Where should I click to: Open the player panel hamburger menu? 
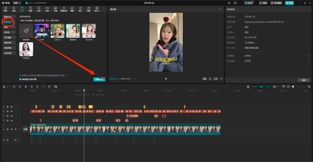pos(220,9)
